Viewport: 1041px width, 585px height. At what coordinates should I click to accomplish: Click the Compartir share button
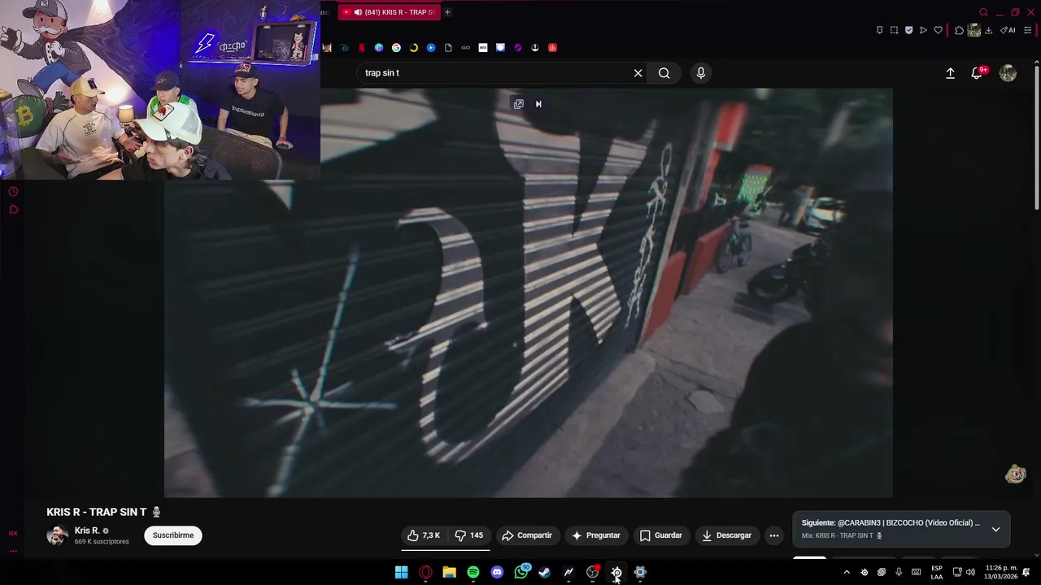527,535
